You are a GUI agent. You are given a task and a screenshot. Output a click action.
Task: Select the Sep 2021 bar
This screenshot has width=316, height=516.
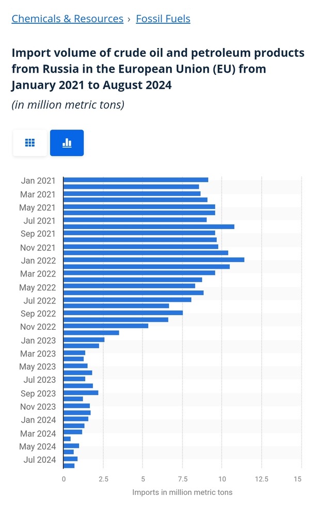coord(139,233)
